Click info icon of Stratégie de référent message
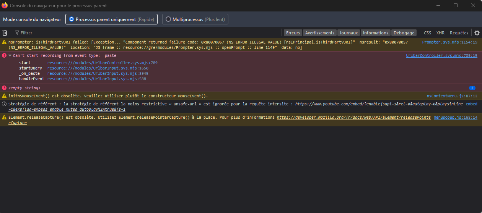 coord(4,104)
